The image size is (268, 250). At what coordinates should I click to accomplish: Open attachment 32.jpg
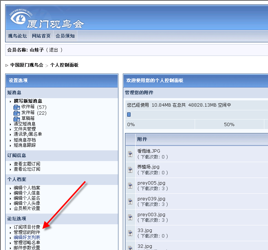click(145, 246)
